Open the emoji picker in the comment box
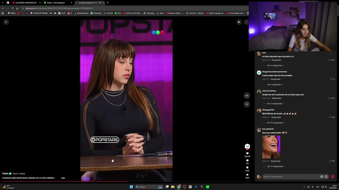Viewport: 339px width, 190px height. point(326,177)
